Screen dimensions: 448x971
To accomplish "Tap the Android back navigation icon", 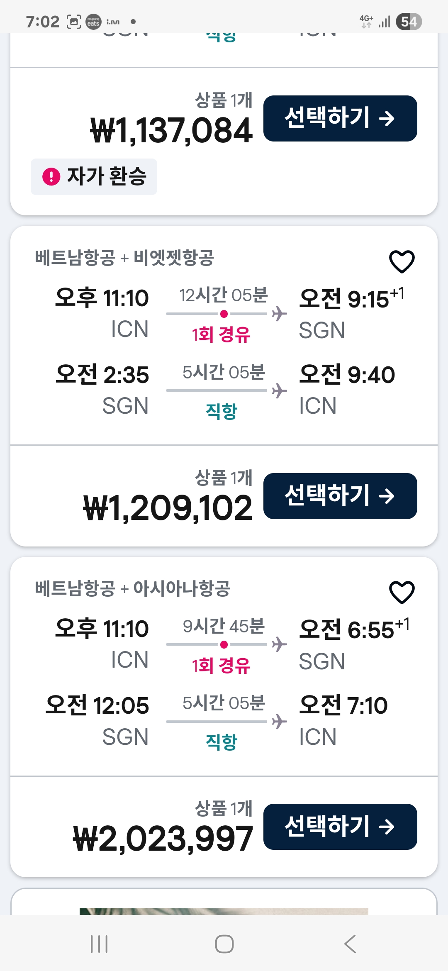I will [x=350, y=944].
